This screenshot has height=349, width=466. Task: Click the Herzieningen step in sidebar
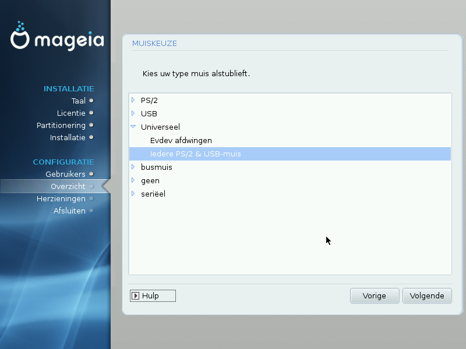61,198
